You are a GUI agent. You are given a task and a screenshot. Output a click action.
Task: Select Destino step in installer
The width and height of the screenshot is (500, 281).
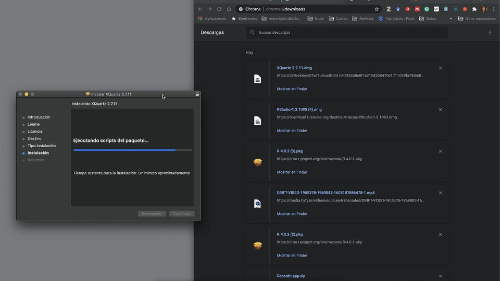(x=34, y=138)
